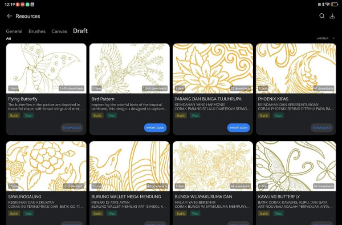Image resolution: width=342 pixels, height=225 pixels.
Task: Switch to the Brushes tab
Action: coord(37,31)
